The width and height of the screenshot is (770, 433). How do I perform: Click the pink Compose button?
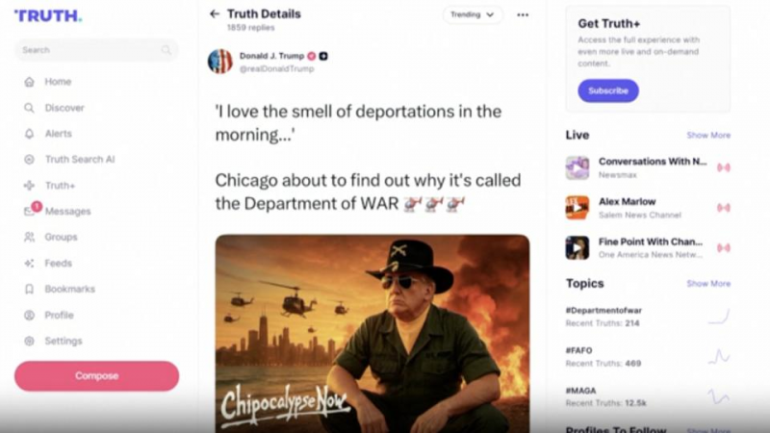(97, 376)
